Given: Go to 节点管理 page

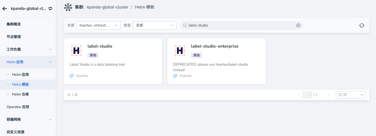Looking at the screenshot, I should 14,37.
